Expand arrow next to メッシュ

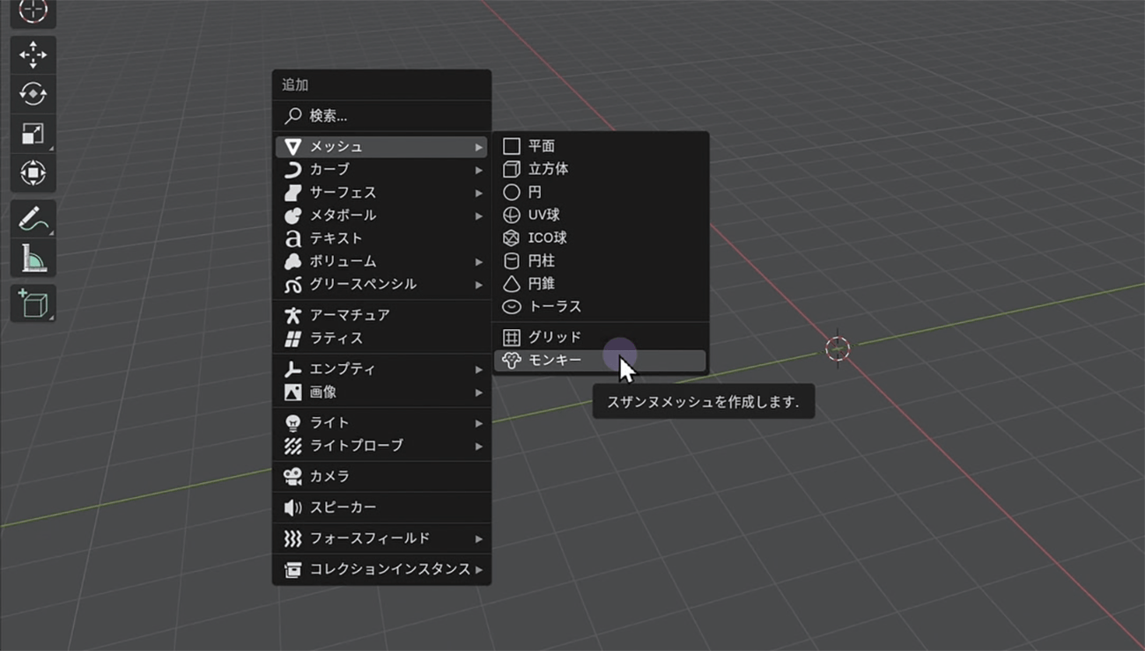[479, 147]
